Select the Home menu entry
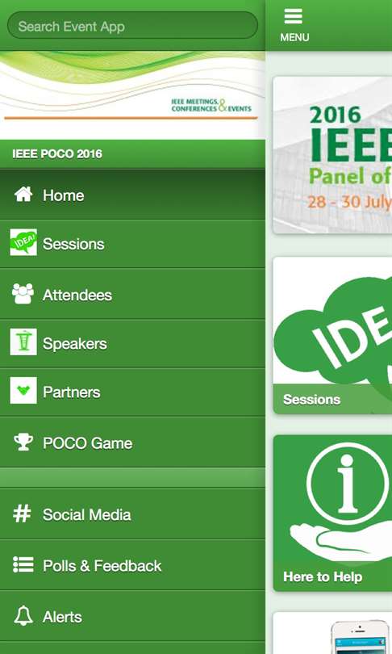This screenshot has height=654, width=392. 132,195
